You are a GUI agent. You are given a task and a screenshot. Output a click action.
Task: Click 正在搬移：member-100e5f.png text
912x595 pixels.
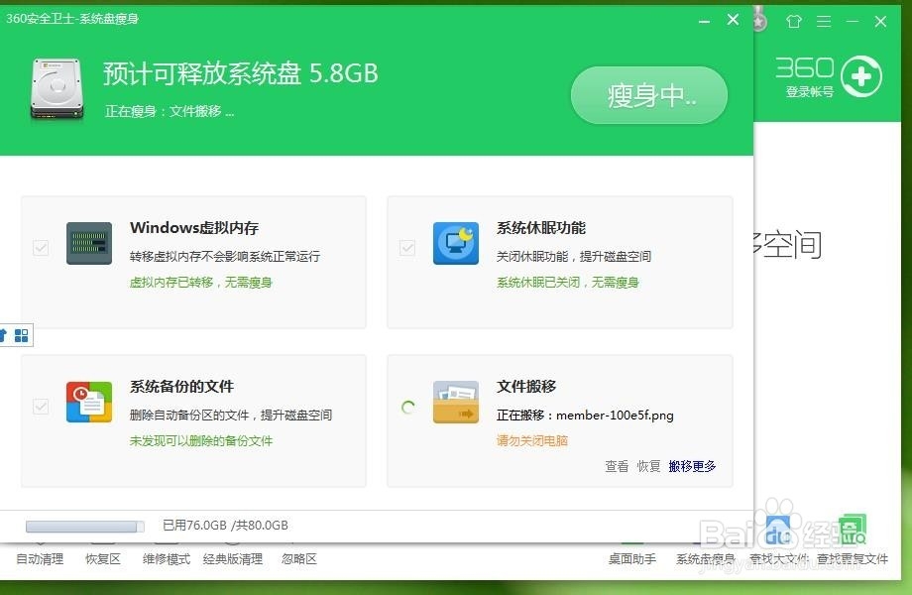click(585, 415)
